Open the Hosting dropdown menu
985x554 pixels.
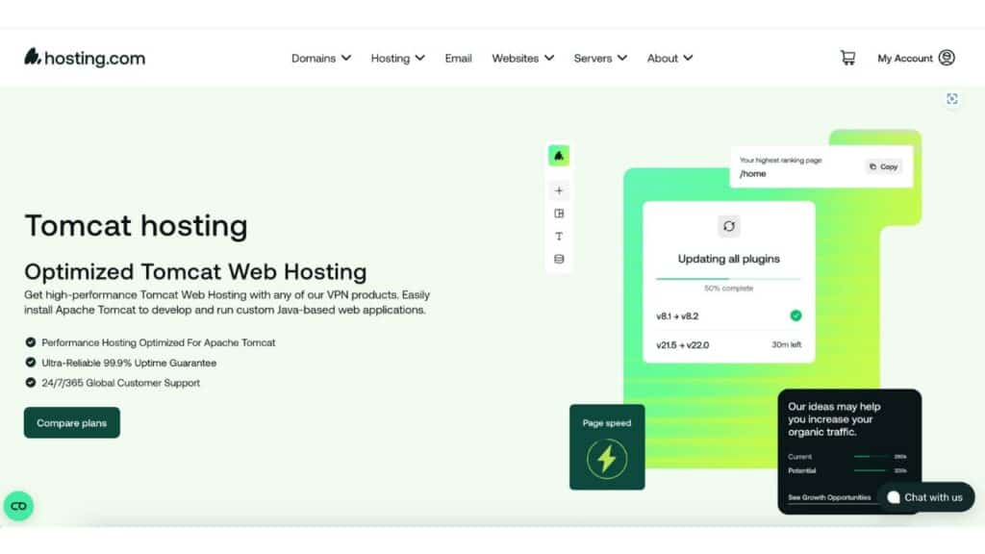[x=397, y=58]
